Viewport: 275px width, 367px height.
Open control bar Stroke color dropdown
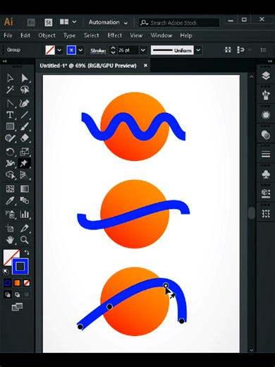(x=80, y=50)
